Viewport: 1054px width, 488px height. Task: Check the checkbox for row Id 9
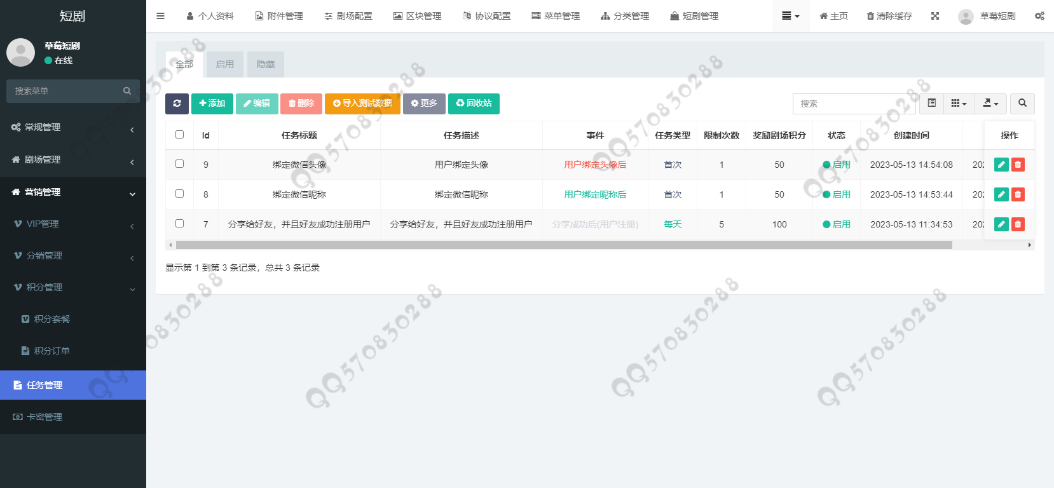pyautogui.click(x=179, y=164)
